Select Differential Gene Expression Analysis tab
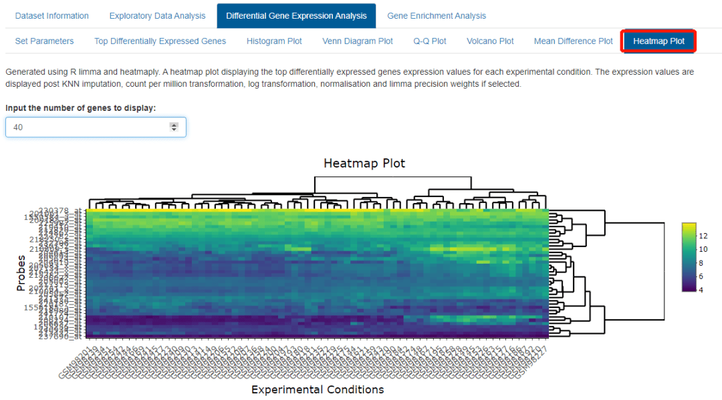 pyautogui.click(x=296, y=15)
